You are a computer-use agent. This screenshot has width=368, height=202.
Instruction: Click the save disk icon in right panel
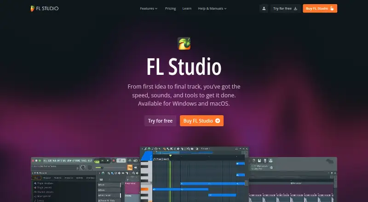[x=259, y=161]
